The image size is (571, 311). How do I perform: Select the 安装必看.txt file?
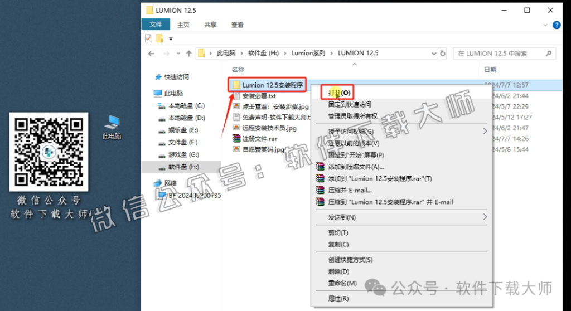[x=259, y=96]
